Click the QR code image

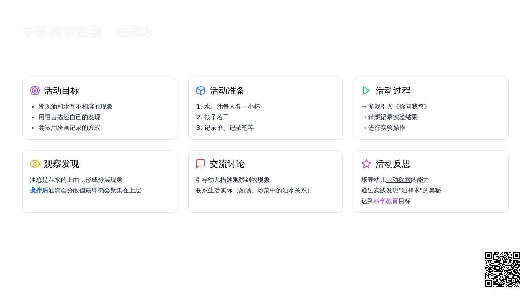(x=502, y=269)
